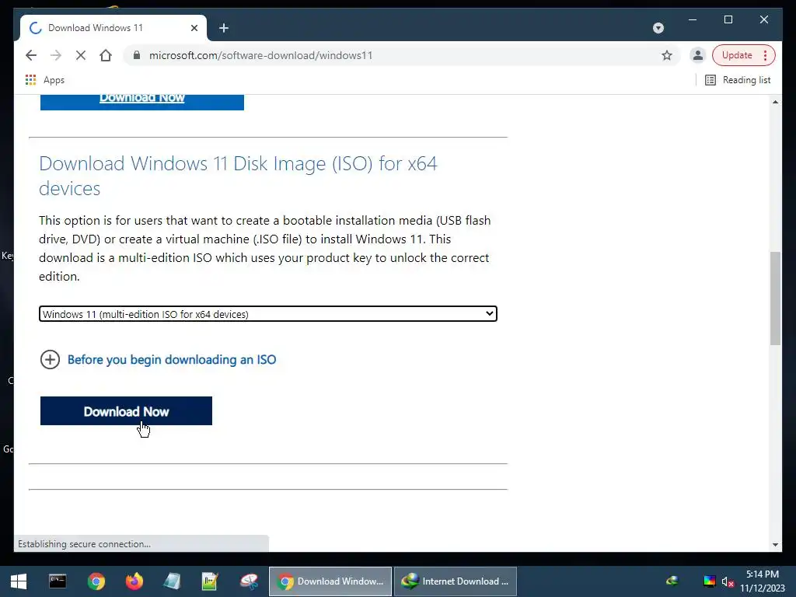Open the notebook app taskbar icon
The image size is (796, 597).
click(172, 581)
